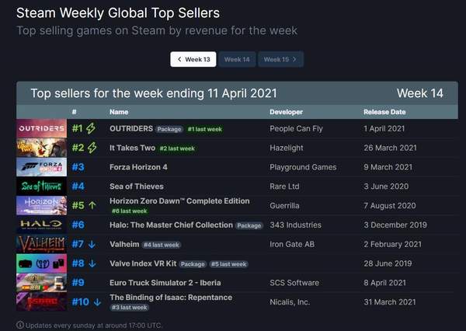This screenshot has height=331, width=466.
Task: Click the down arrow icon beside #7
Action: click(x=92, y=245)
